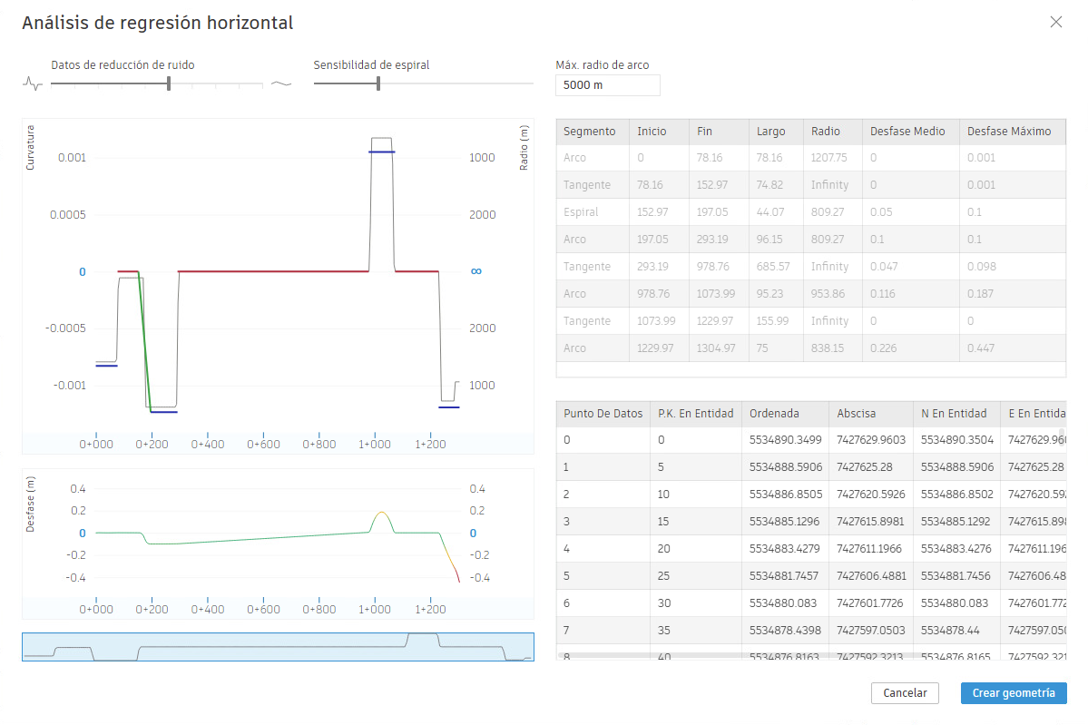Click the Cancelar button
Viewport: 1088px width, 725px height.
coord(905,693)
